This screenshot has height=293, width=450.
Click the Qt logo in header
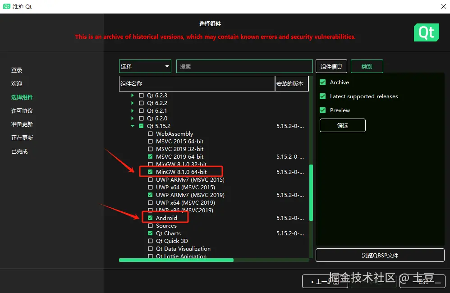(426, 32)
